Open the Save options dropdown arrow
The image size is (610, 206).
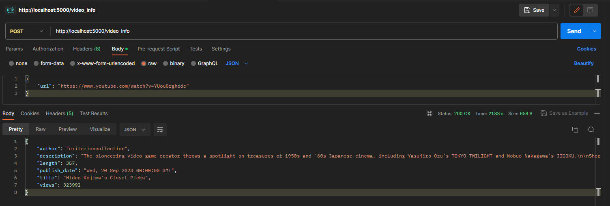point(554,10)
